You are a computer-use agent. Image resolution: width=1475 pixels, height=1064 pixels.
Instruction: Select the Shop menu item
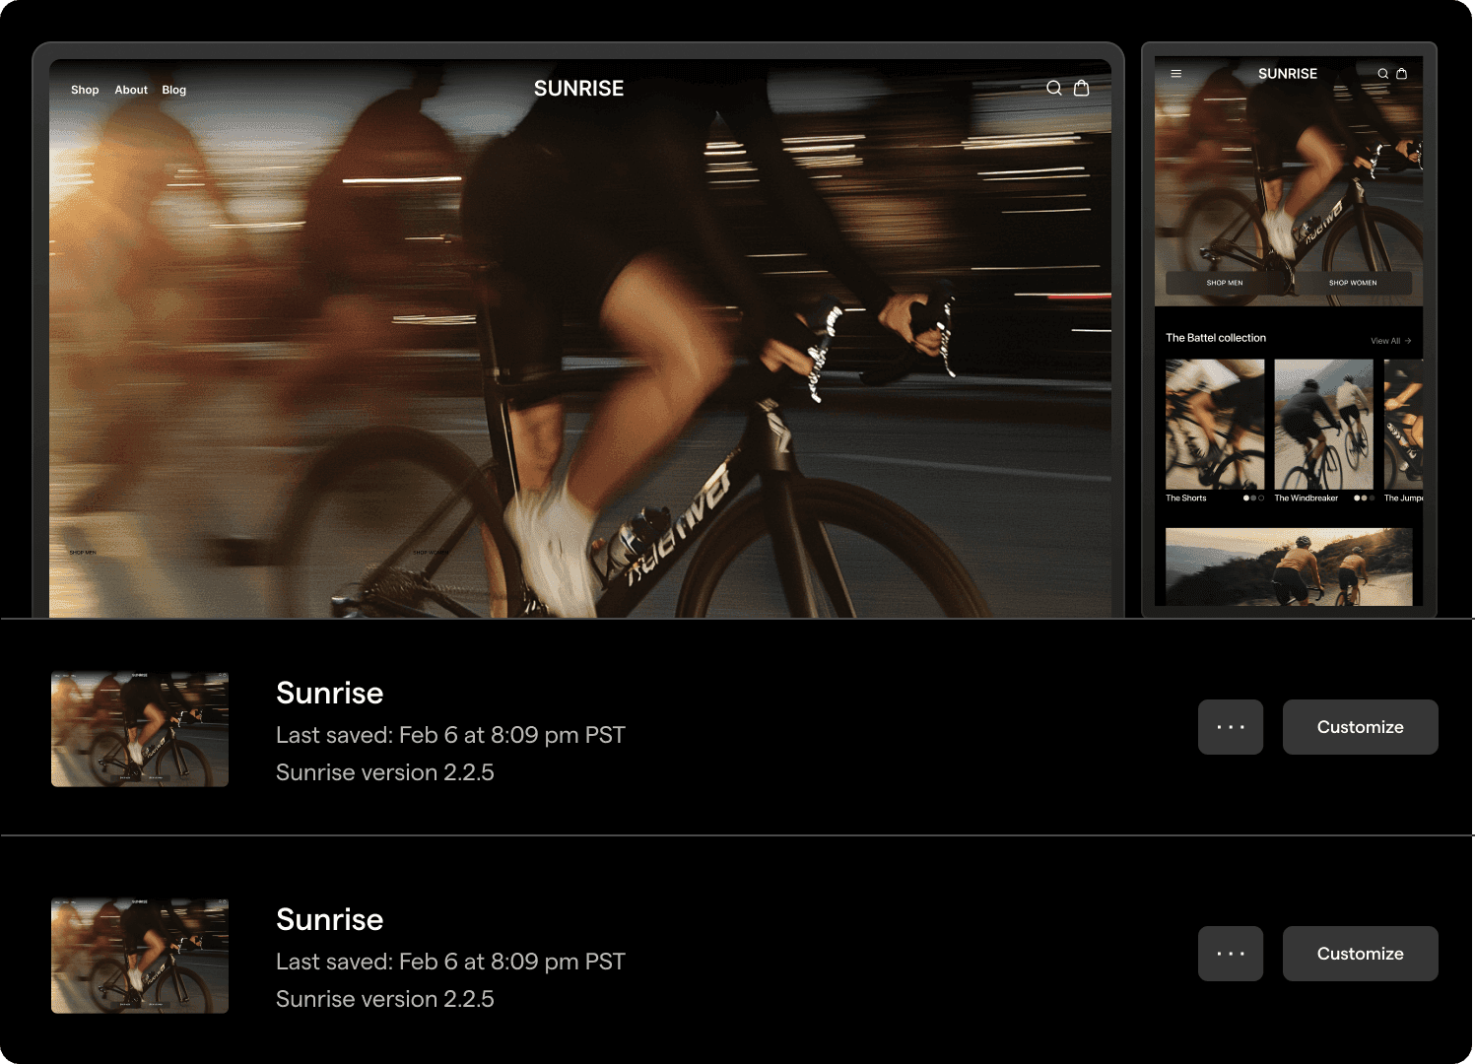point(85,90)
